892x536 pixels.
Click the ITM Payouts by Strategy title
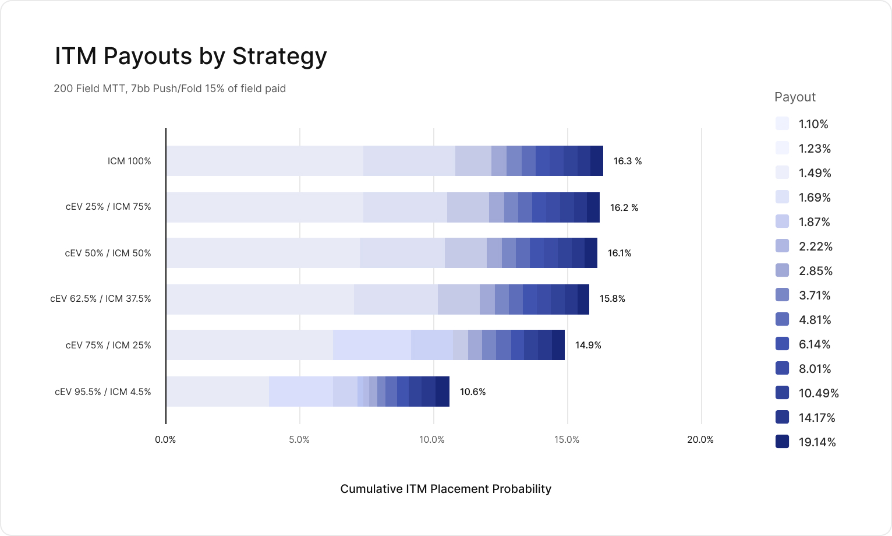[191, 56]
